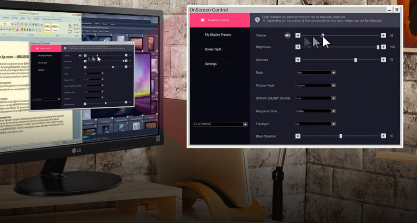Click Contrast decrease arrow on the LG monitor screen
Screen dimensions: 417x223
(85, 67)
